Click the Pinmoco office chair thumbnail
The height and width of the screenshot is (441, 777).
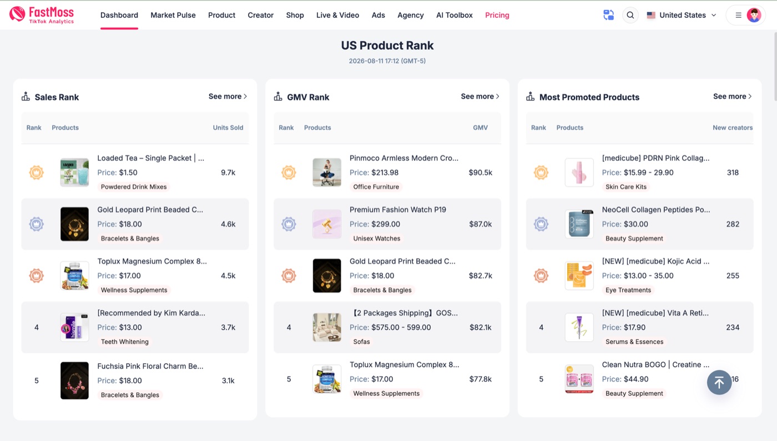tap(327, 173)
